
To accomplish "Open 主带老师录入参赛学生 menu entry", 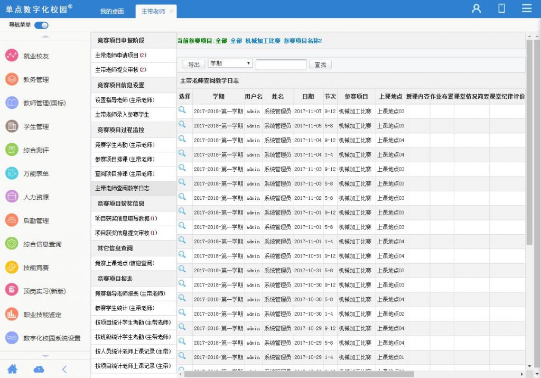I will [x=134, y=115].
